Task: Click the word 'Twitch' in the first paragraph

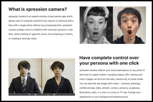Action: 69,34
